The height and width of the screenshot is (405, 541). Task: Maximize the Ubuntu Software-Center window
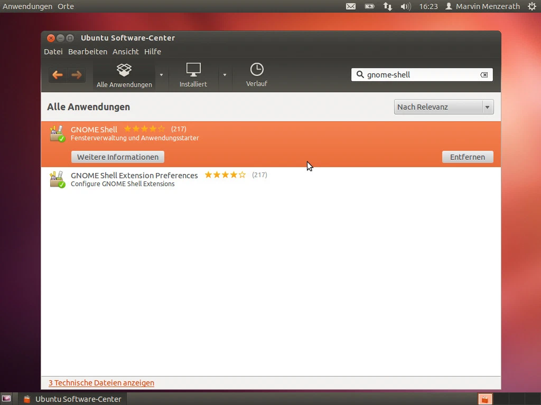coord(70,38)
